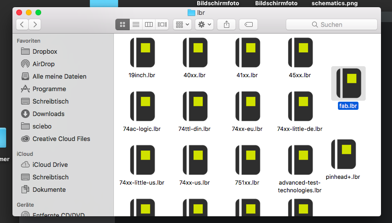Go back with the left arrow button
This screenshot has height=223, width=392.
[x=22, y=24]
